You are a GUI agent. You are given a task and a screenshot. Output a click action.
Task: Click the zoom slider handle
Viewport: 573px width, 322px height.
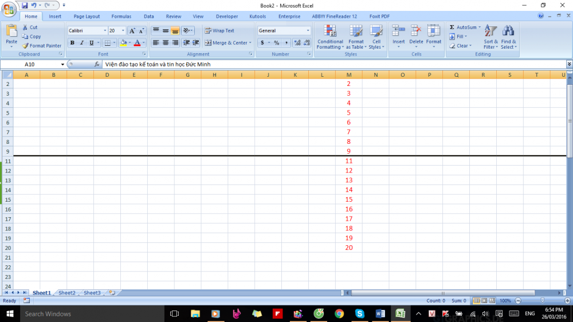click(x=542, y=300)
